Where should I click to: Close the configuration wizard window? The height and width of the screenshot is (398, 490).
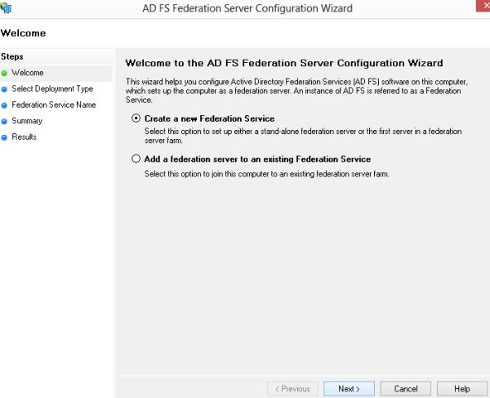pyautogui.click(x=483, y=6)
